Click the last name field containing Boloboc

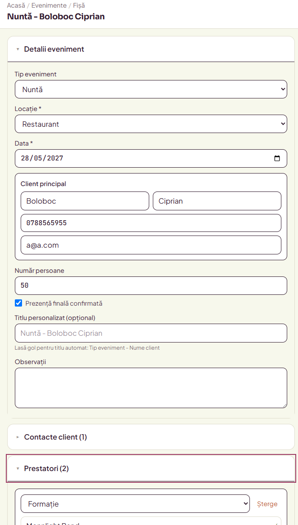click(x=85, y=201)
